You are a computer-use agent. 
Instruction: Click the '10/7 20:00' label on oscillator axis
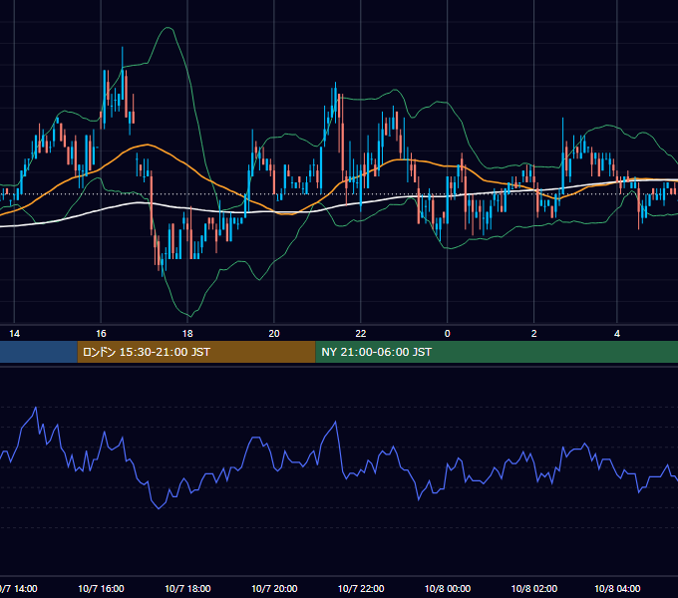coord(274,588)
